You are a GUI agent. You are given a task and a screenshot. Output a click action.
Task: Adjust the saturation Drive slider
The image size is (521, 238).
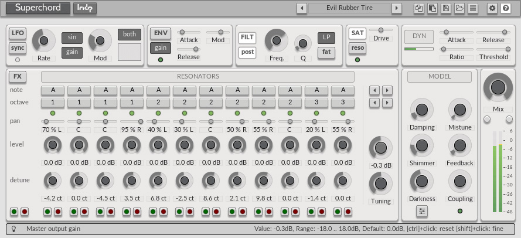click(382, 30)
